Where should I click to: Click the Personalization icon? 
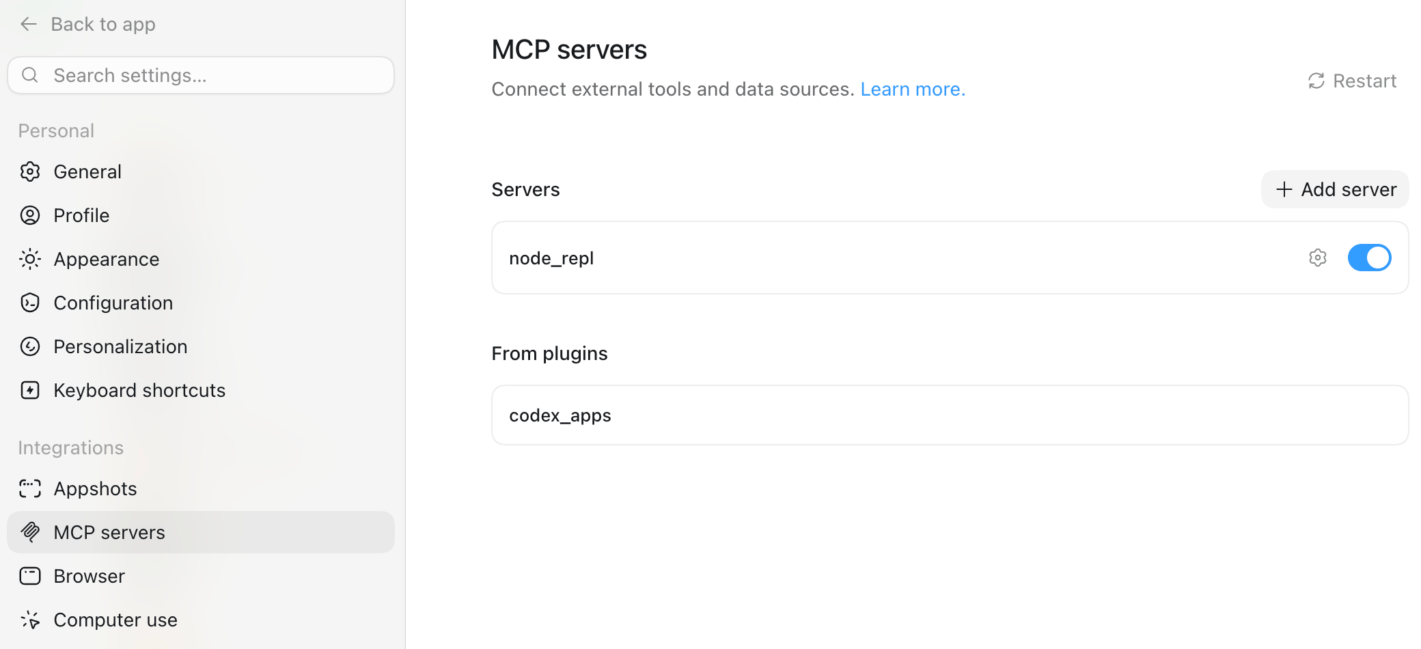click(30, 346)
